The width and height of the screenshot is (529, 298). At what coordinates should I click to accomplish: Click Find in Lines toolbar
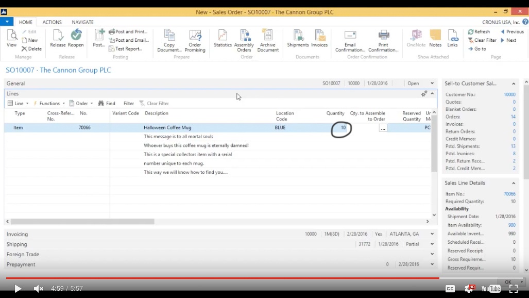tap(107, 104)
